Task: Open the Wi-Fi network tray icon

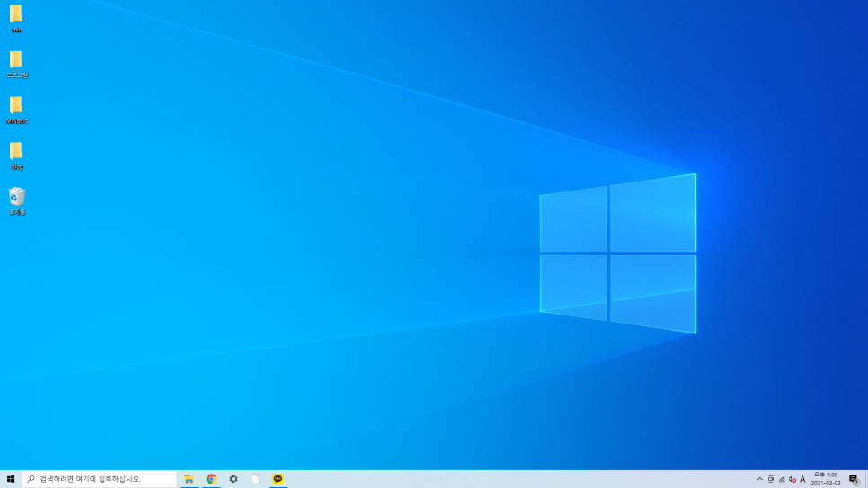Action: (782, 479)
